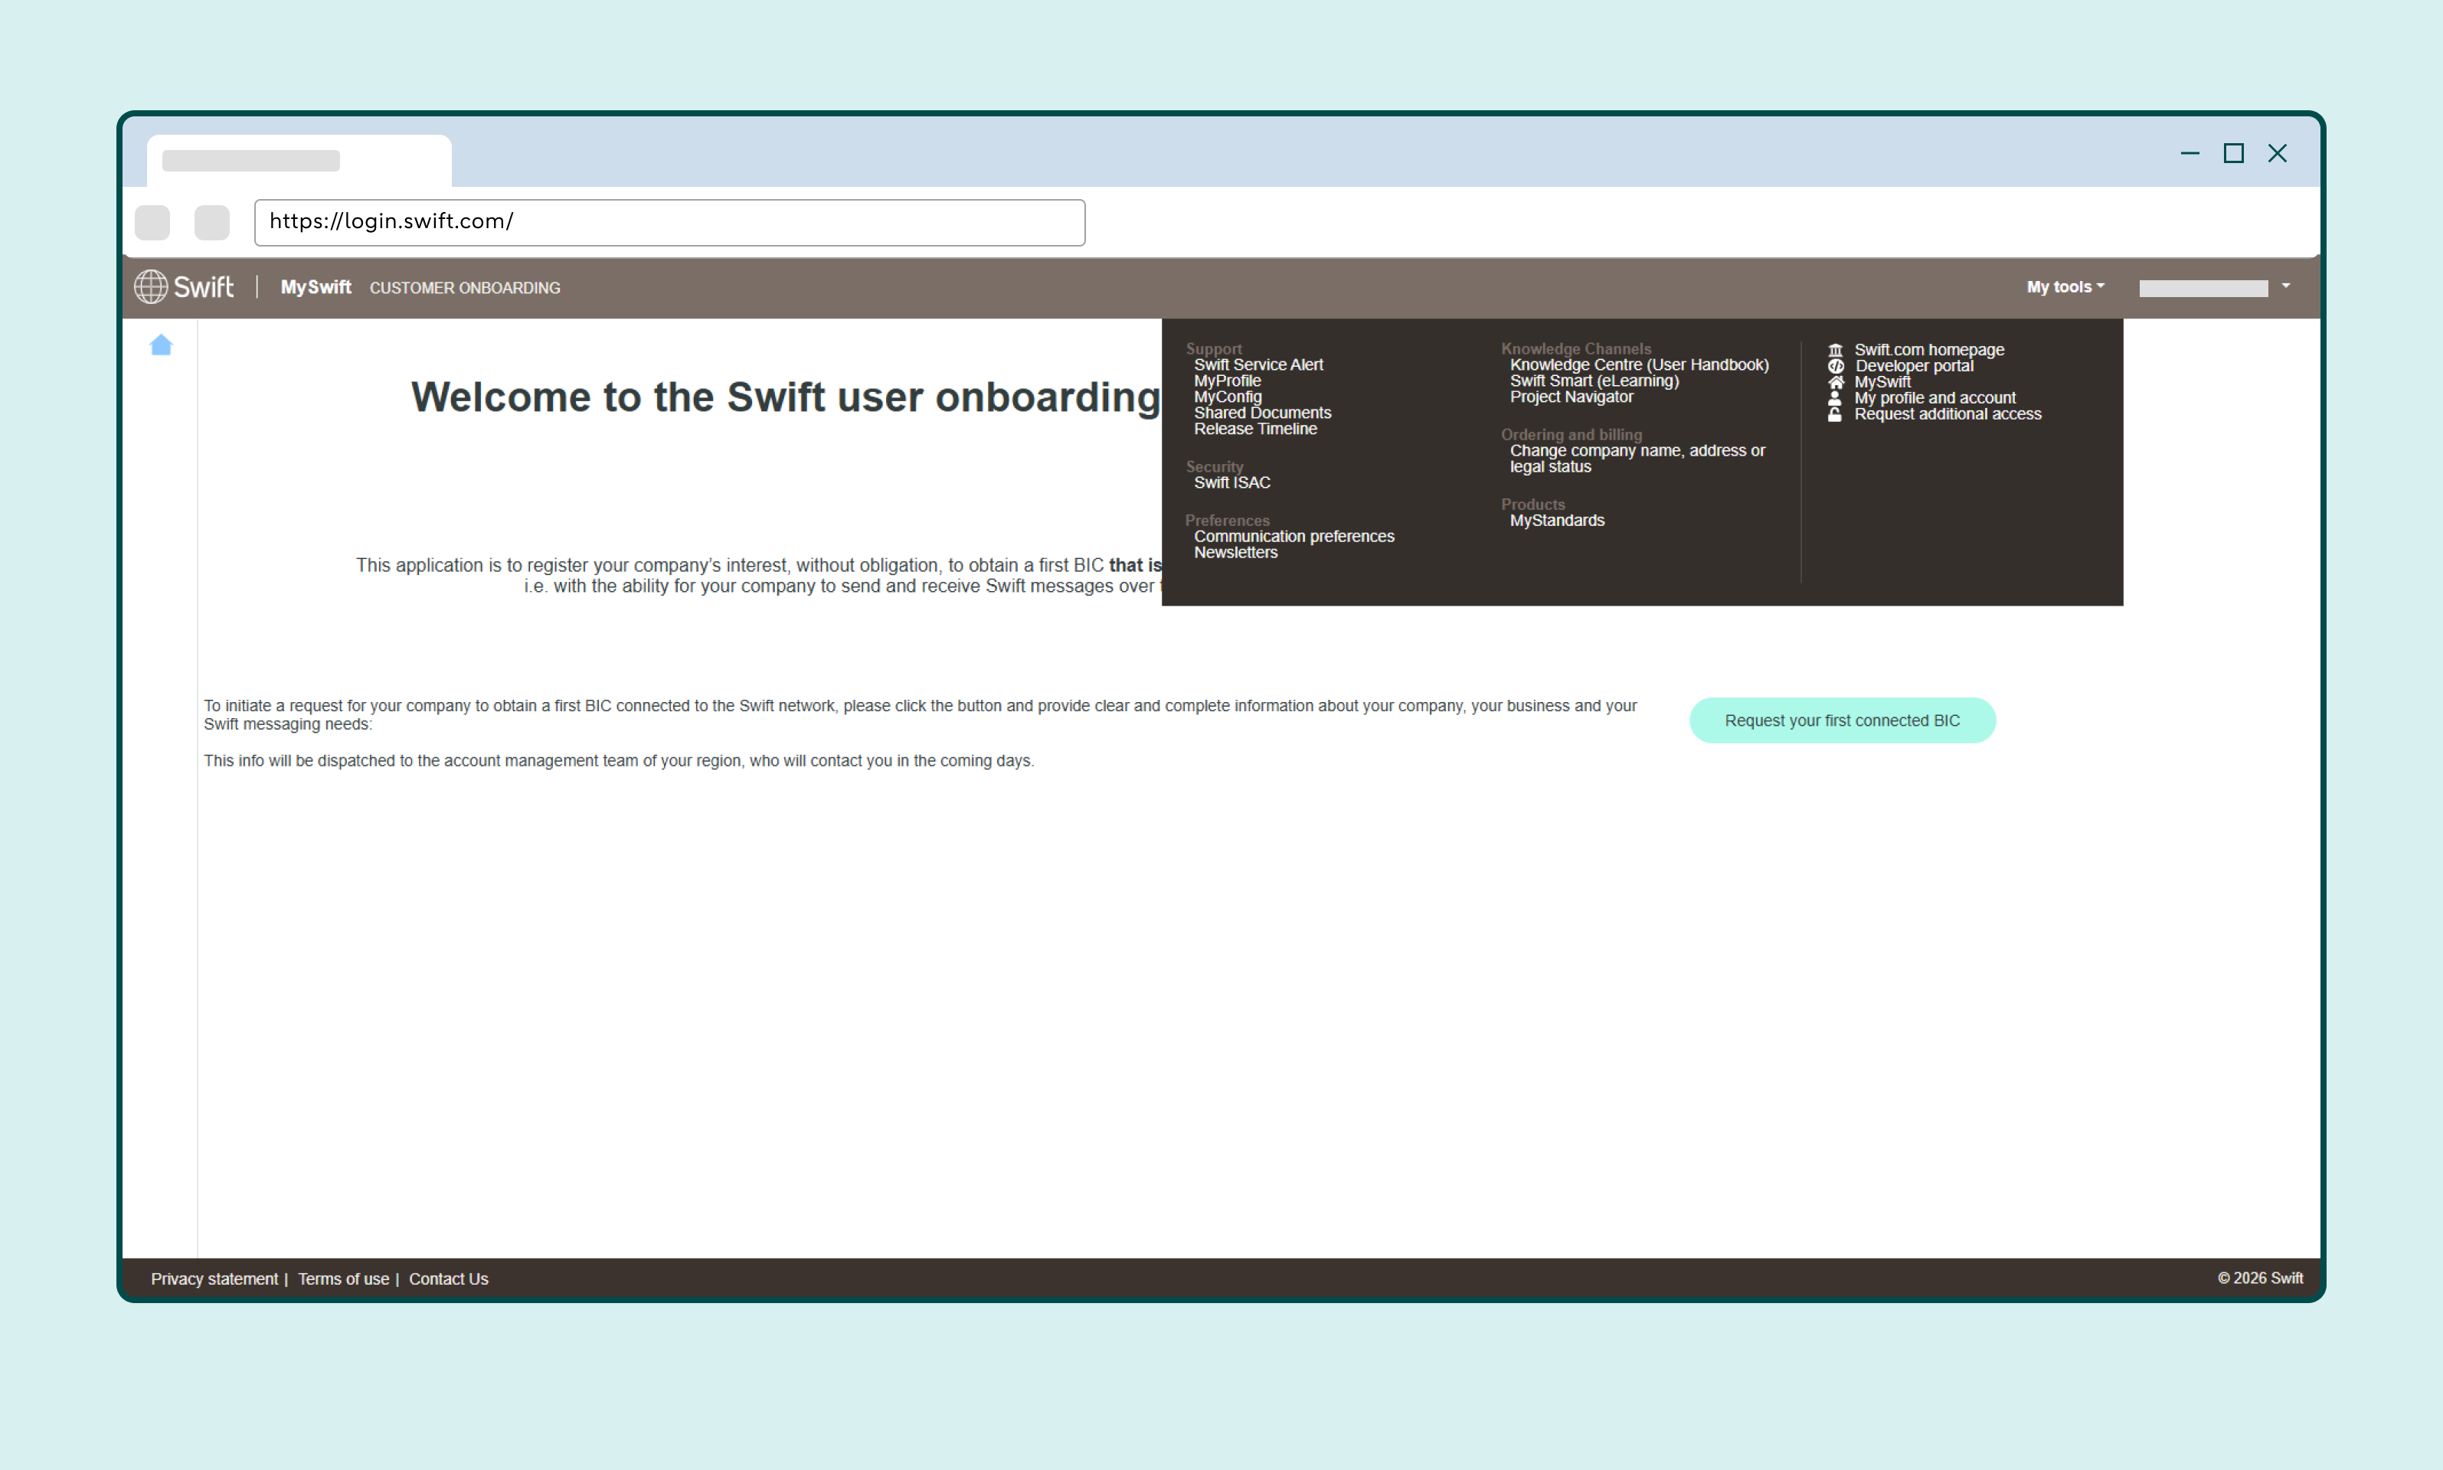This screenshot has height=1470, width=2443.
Task: Maximize the browser window
Action: tap(2233, 152)
